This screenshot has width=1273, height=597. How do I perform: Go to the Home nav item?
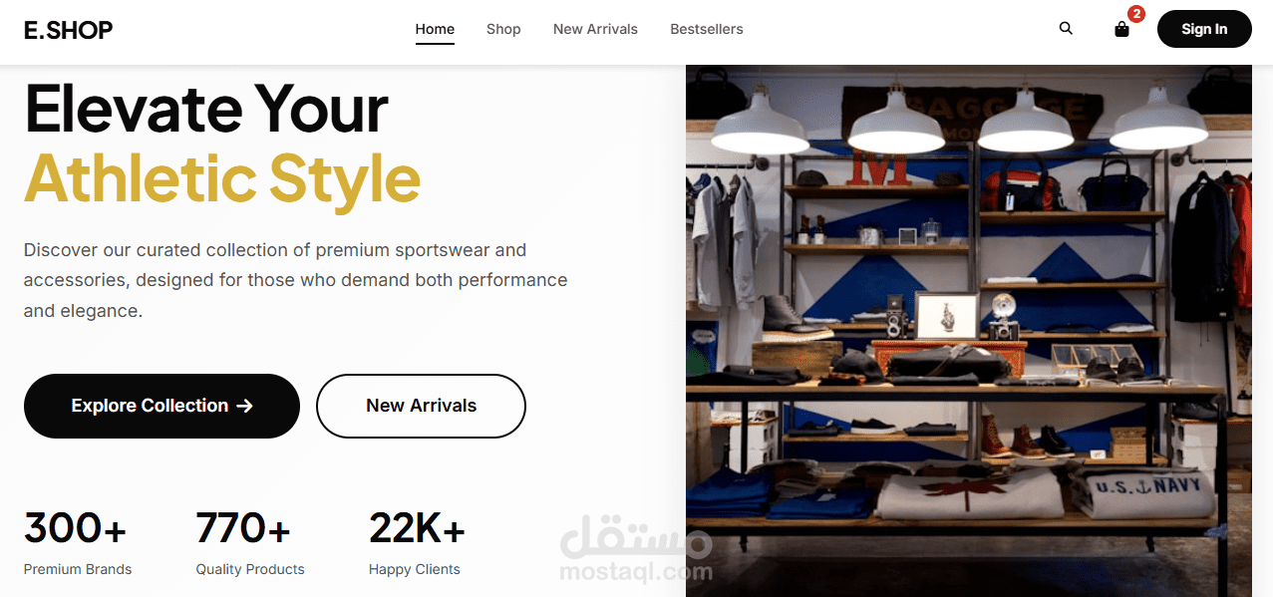(435, 29)
